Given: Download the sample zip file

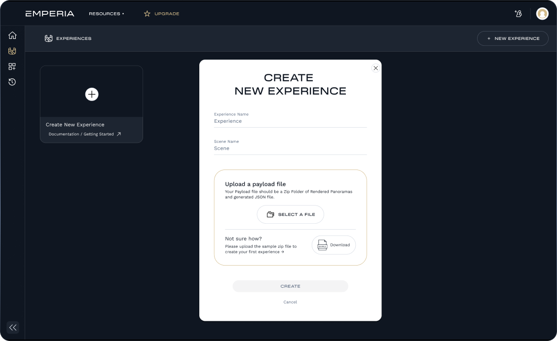Looking at the screenshot, I should click(x=334, y=245).
